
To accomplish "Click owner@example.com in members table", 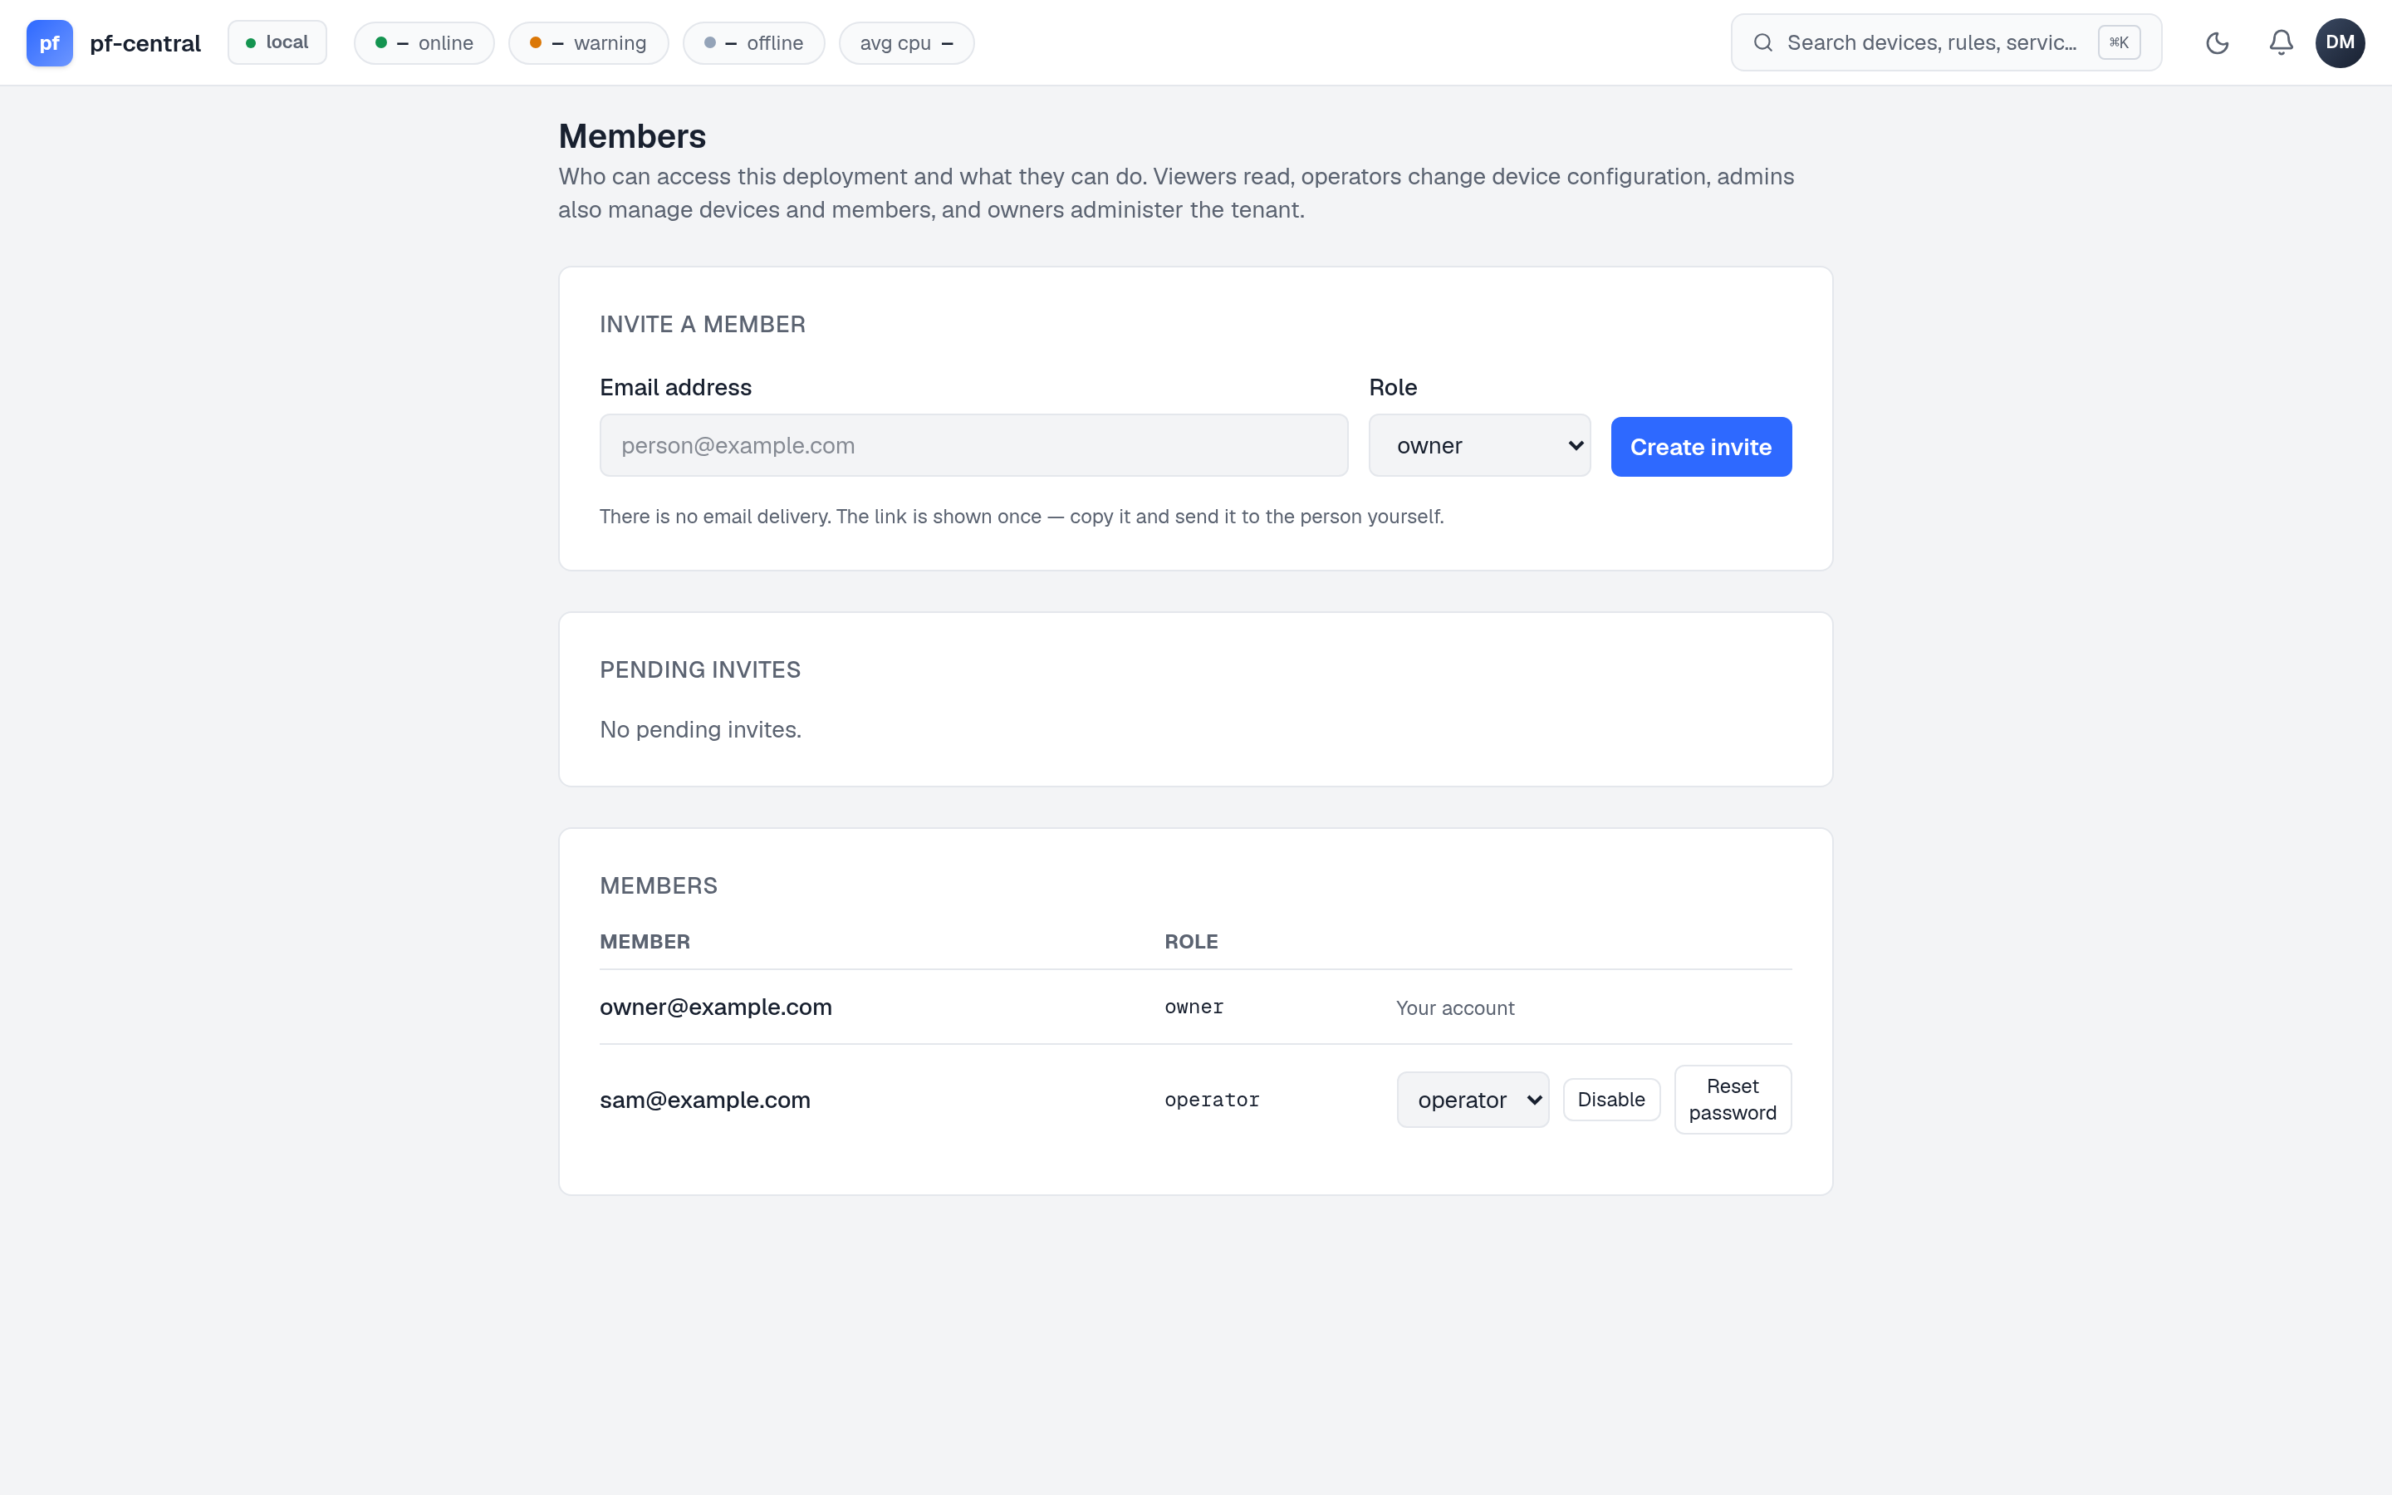I will point(716,1007).
